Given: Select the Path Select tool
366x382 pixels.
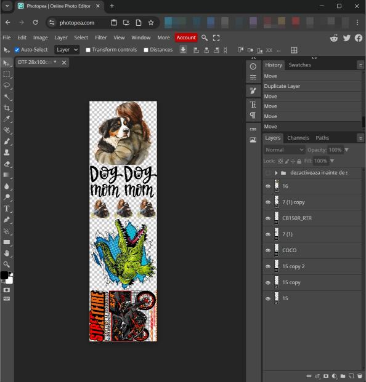Looking at the screenshot, I should (7, 231).
